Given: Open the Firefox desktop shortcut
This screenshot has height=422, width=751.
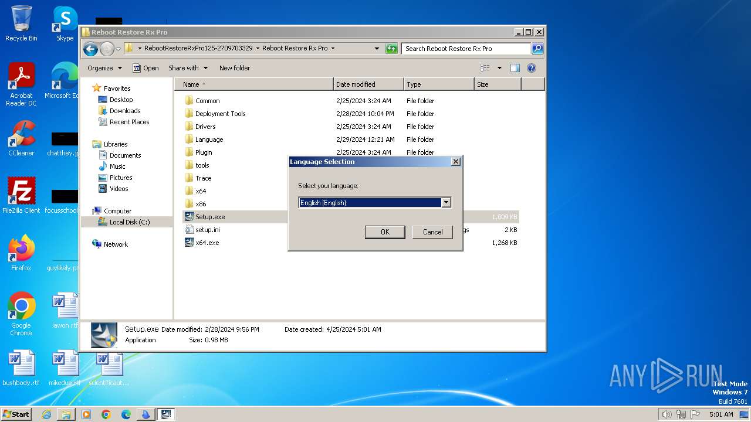Looking at the screenshot, I should pos(21,253).
